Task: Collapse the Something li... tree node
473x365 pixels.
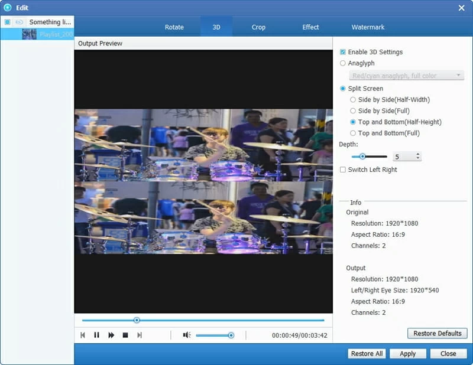Action: pos(7,22)
